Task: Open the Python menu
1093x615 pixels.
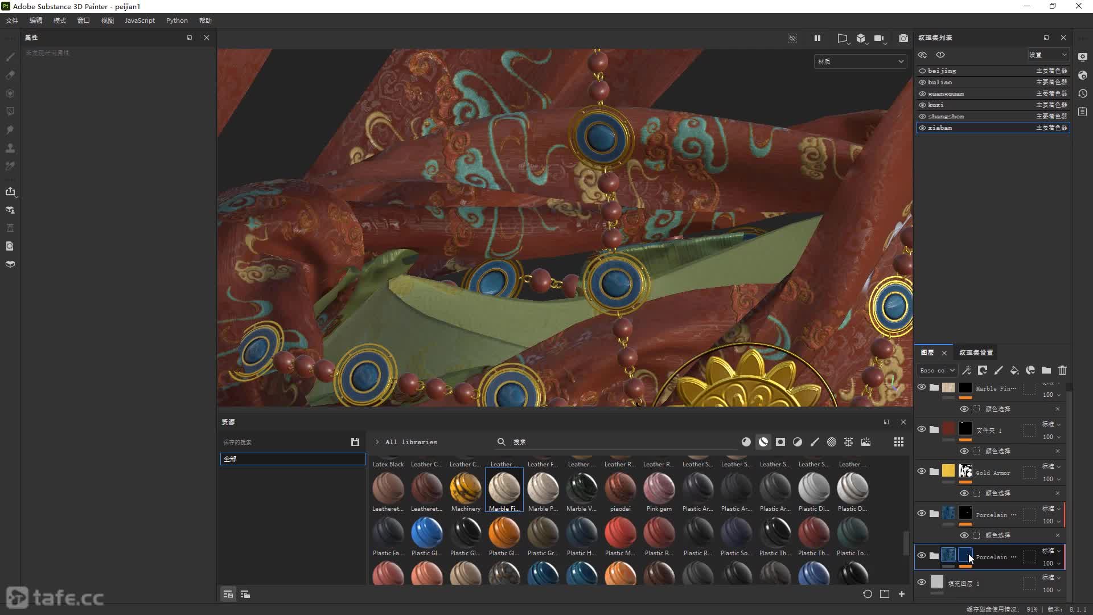Action: [x=177, y=20]
